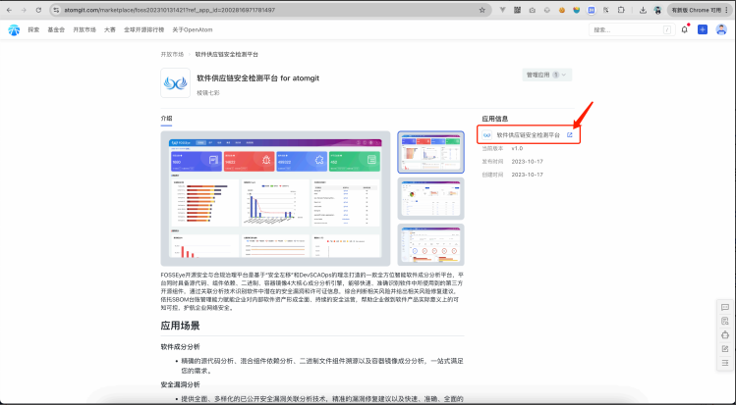
Task: Select the third screenshot thumbnail
Action: 431,245
